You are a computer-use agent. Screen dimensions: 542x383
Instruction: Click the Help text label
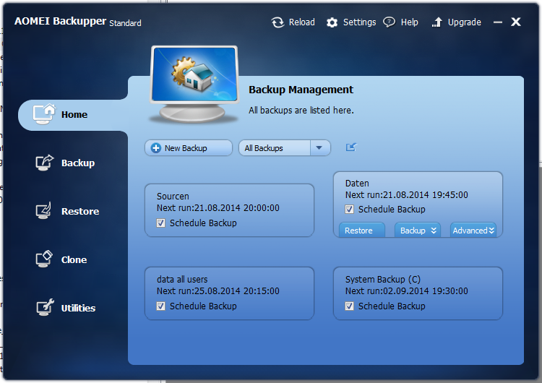(409, 22)
